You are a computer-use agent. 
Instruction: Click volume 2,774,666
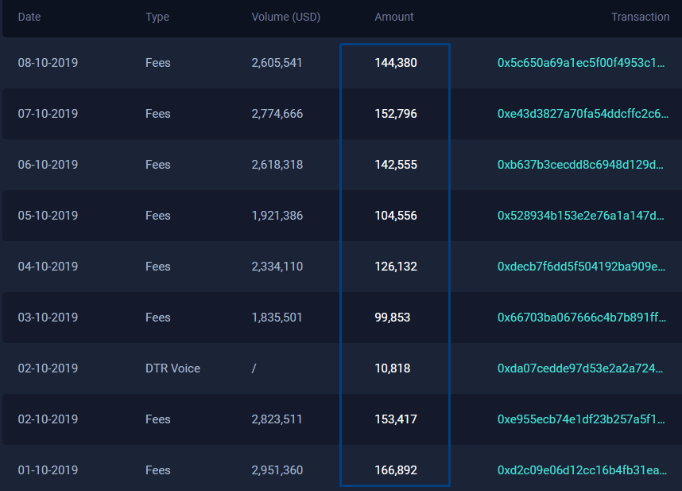click(x=277, y=114)
